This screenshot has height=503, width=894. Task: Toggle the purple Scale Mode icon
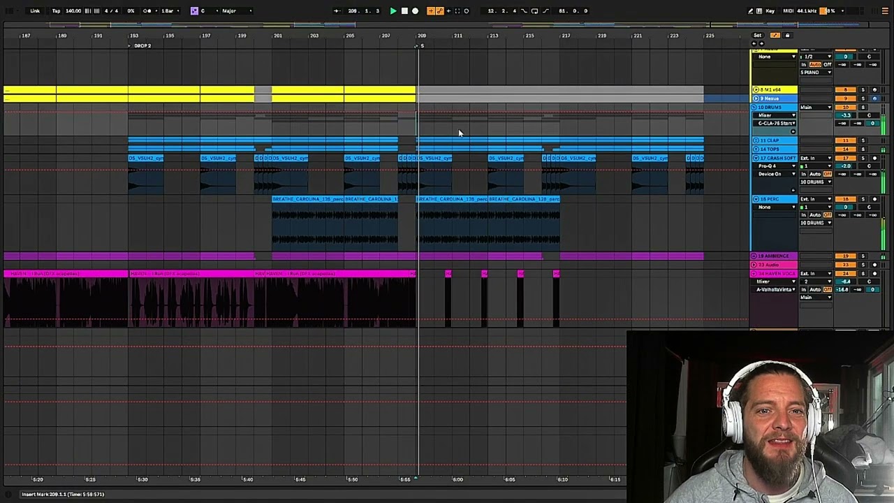[x=194, y=10]
